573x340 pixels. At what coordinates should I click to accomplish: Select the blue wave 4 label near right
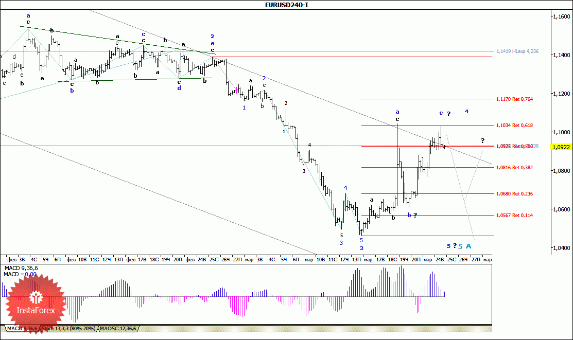coord(466,112)
